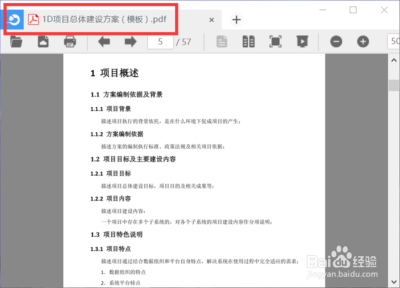Image resolution: width=400 pixels, height=288 pixels.
Task: Go forward with the right arrow icon
Action: tap(130, 42)
